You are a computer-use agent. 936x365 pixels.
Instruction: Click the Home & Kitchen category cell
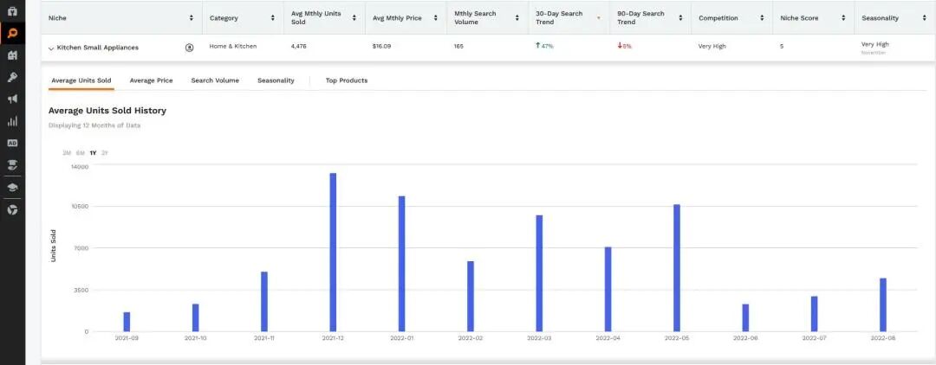point(233,46)
